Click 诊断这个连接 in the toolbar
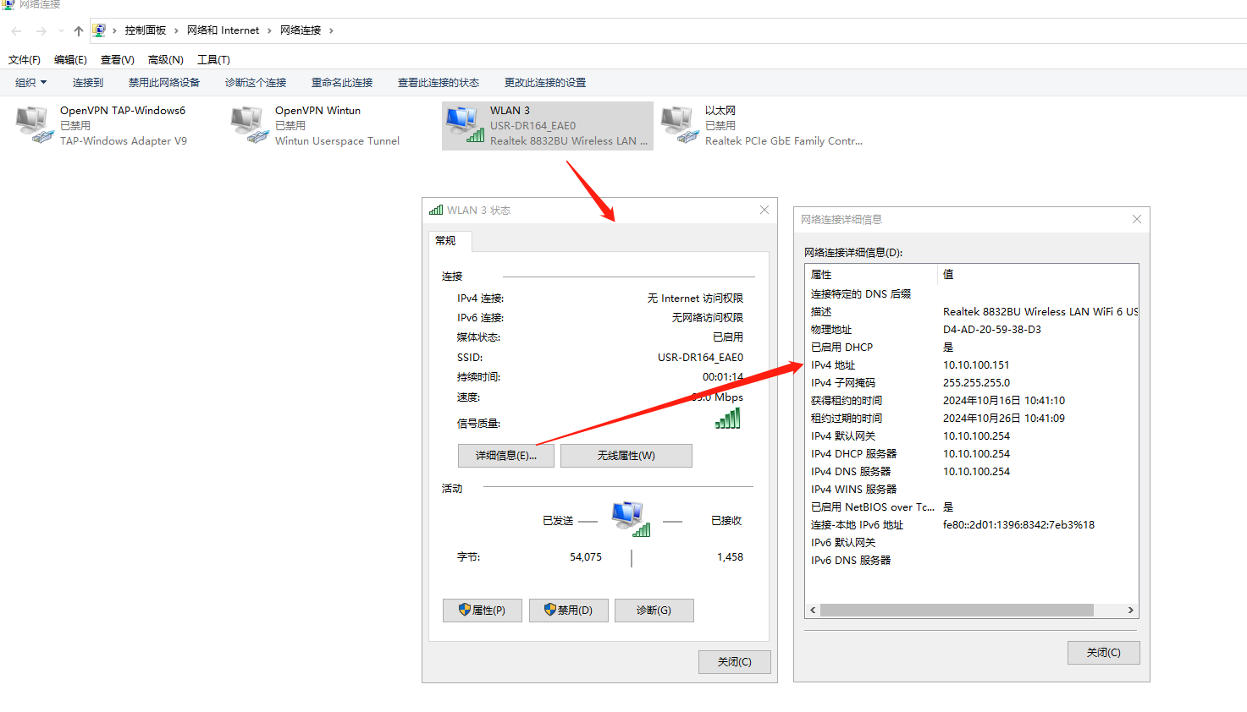Image resolution: width=1247 pixels, height=712 pixels. (256, 83)
